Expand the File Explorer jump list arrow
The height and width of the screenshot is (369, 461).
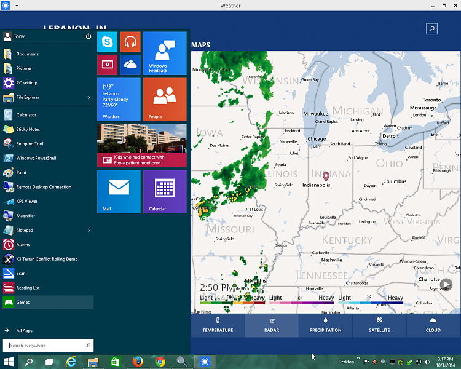(x=89, y=97)
